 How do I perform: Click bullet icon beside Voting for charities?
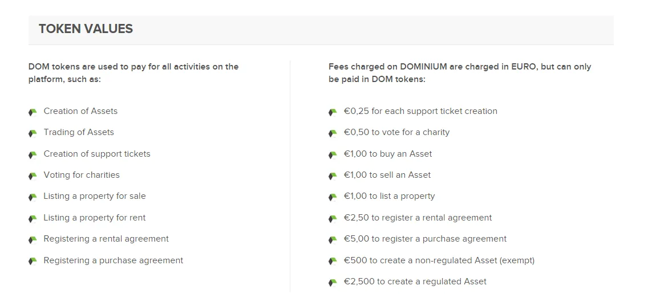[33, 176]
